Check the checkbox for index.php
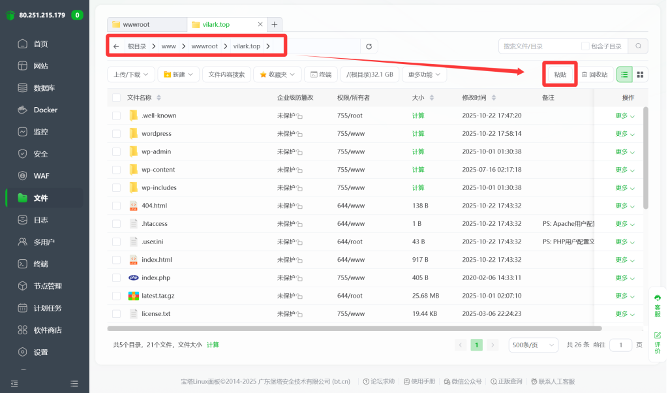 click(117, 277)
